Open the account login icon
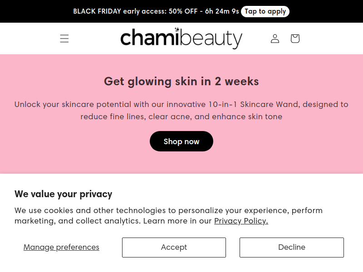The width and height of the screenshot is (363, 272). point(275,39)
